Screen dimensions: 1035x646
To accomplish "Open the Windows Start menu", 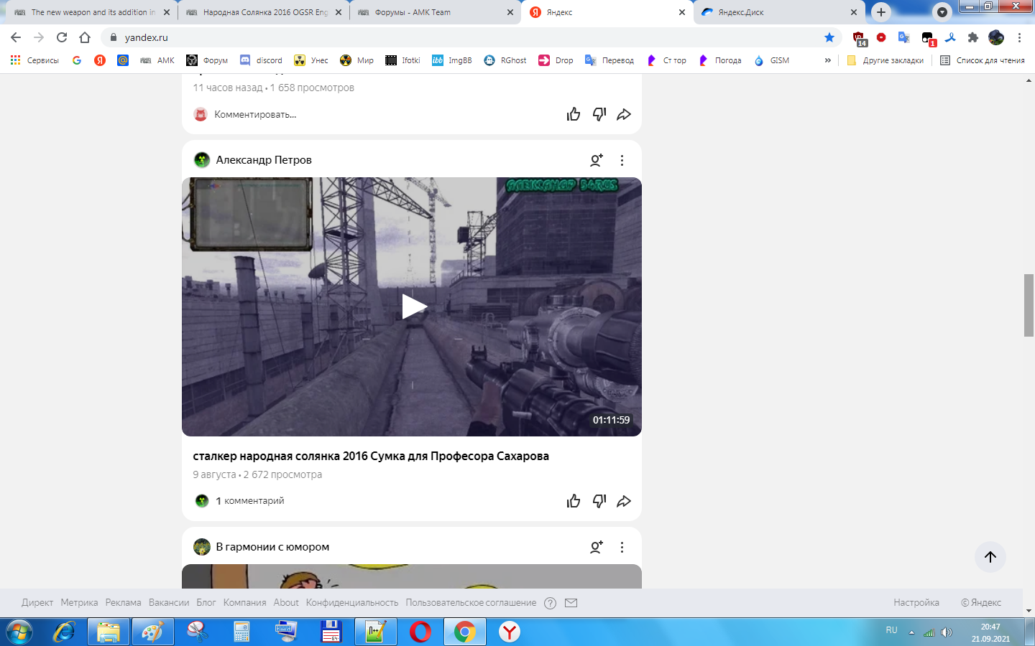I will tap(19, 632).
